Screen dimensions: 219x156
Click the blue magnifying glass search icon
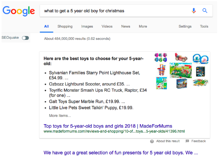(x=205, y=11)
